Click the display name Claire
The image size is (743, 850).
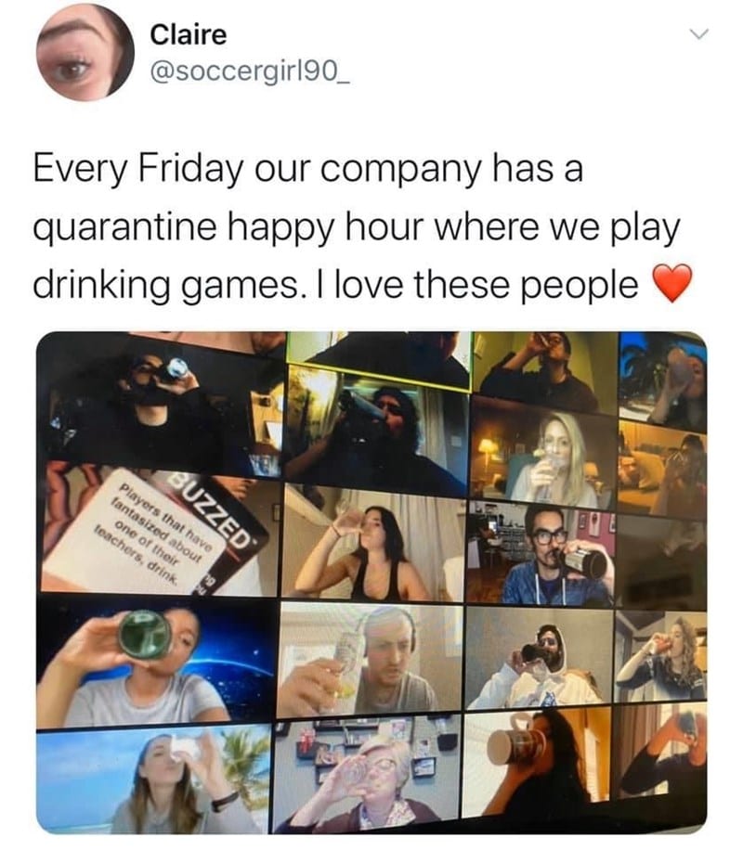(x=188, y=34)
